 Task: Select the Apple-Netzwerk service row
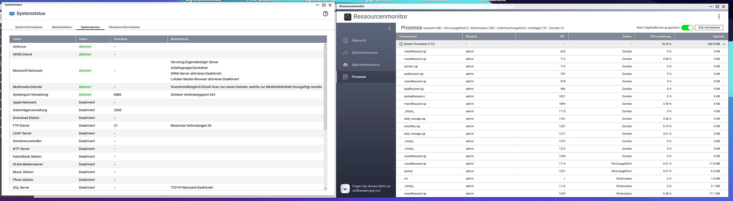pos(166,102)
